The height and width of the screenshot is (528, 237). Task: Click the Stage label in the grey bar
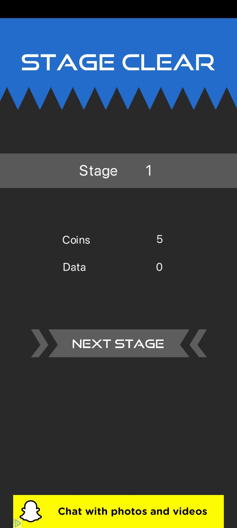[98, 171]
